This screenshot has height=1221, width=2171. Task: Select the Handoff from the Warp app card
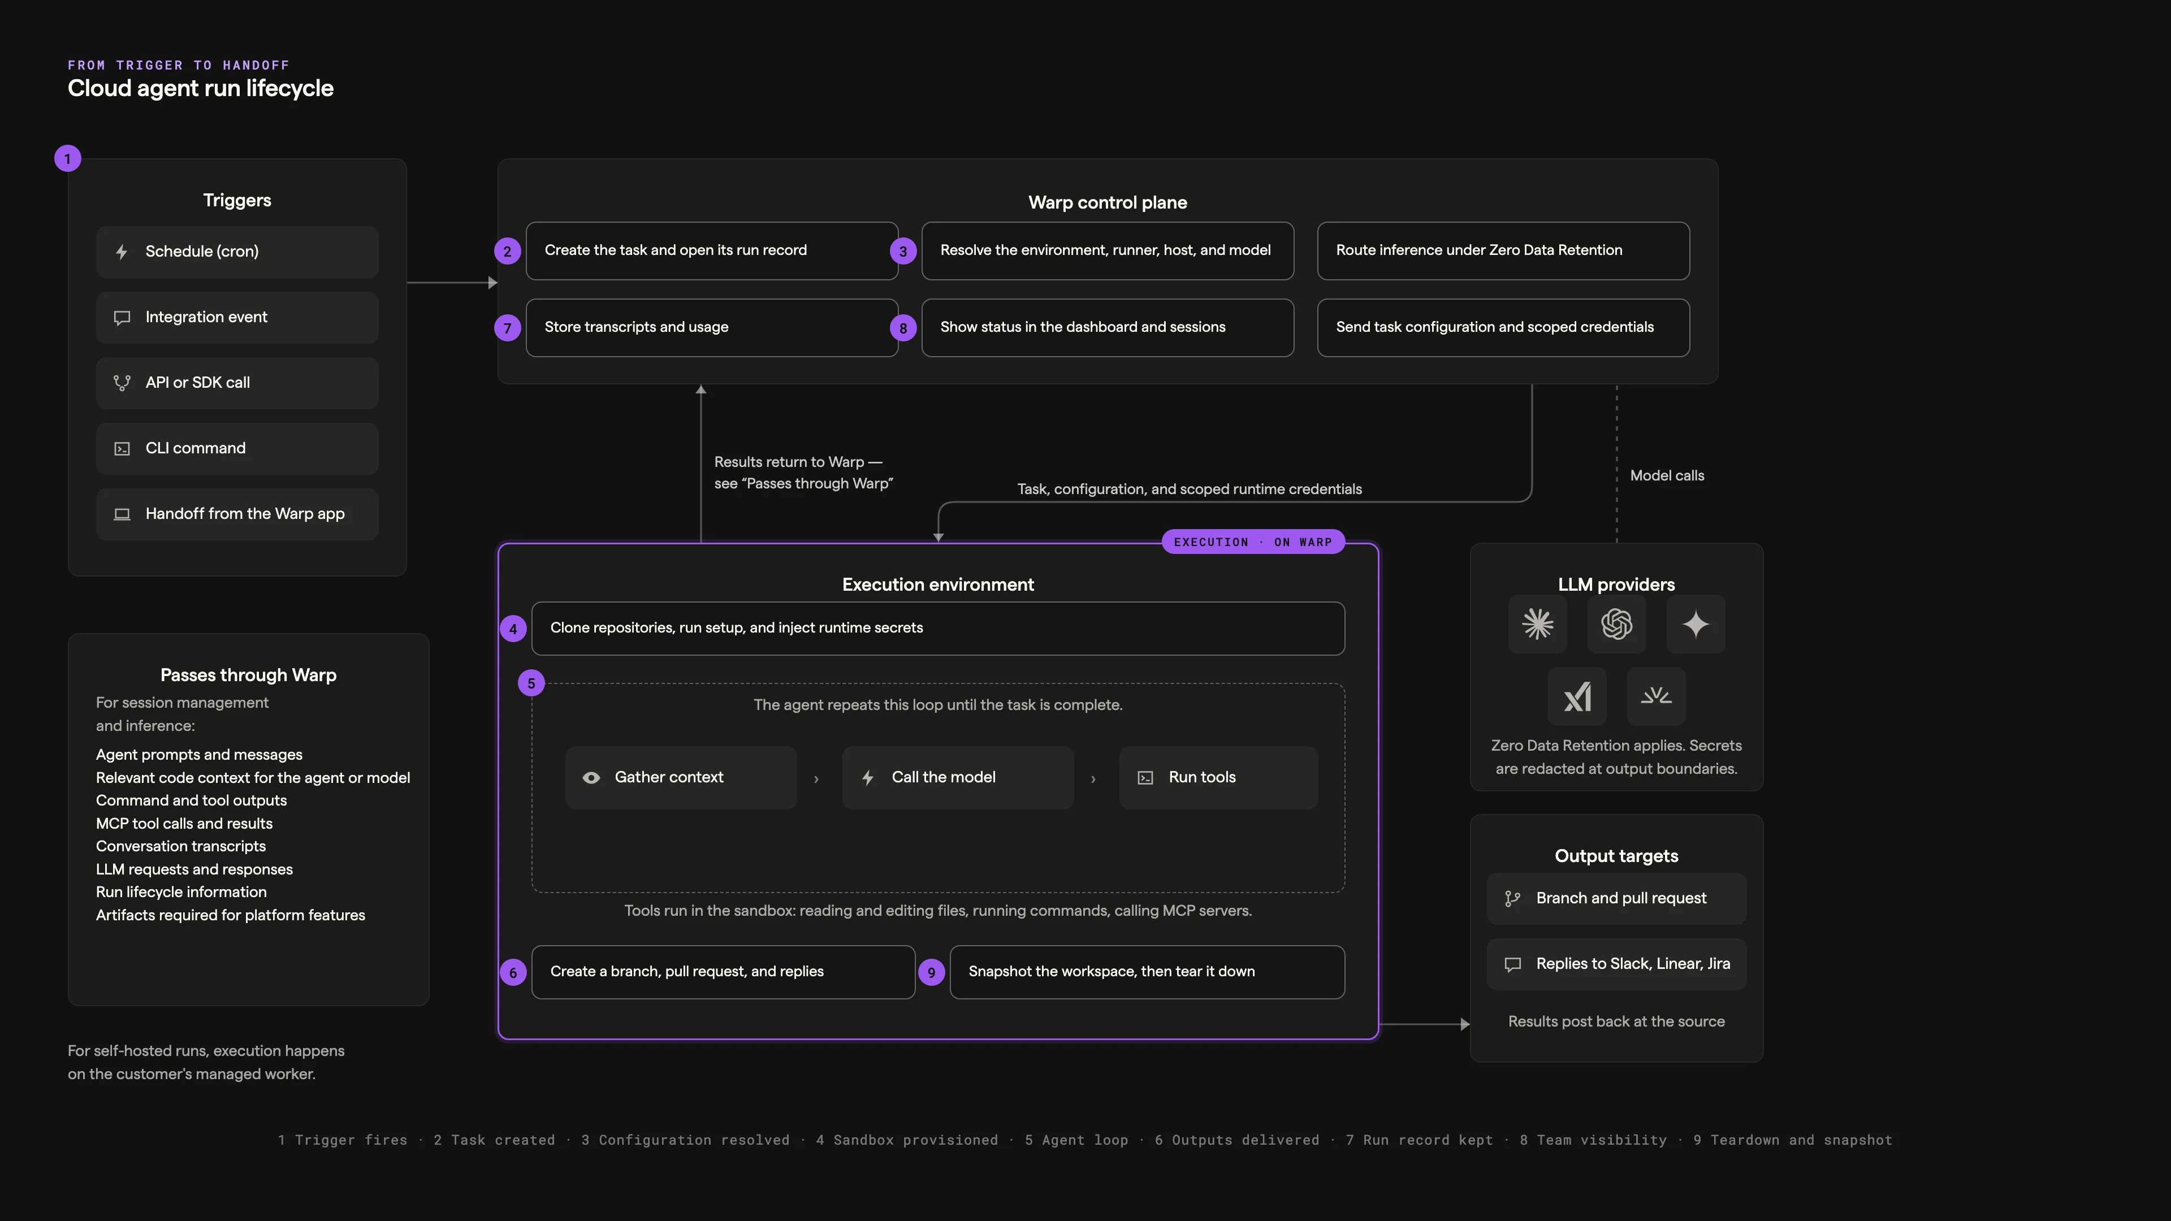click(x=237, y=514)
